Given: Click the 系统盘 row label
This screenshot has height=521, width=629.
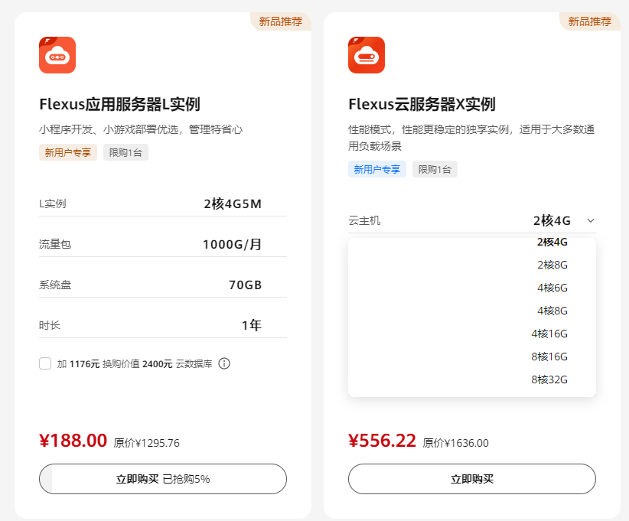Looking at the screenshot, I should [55, 285].
